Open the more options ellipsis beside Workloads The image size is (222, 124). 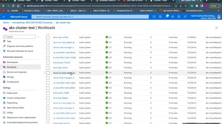[x=60, y=28]
